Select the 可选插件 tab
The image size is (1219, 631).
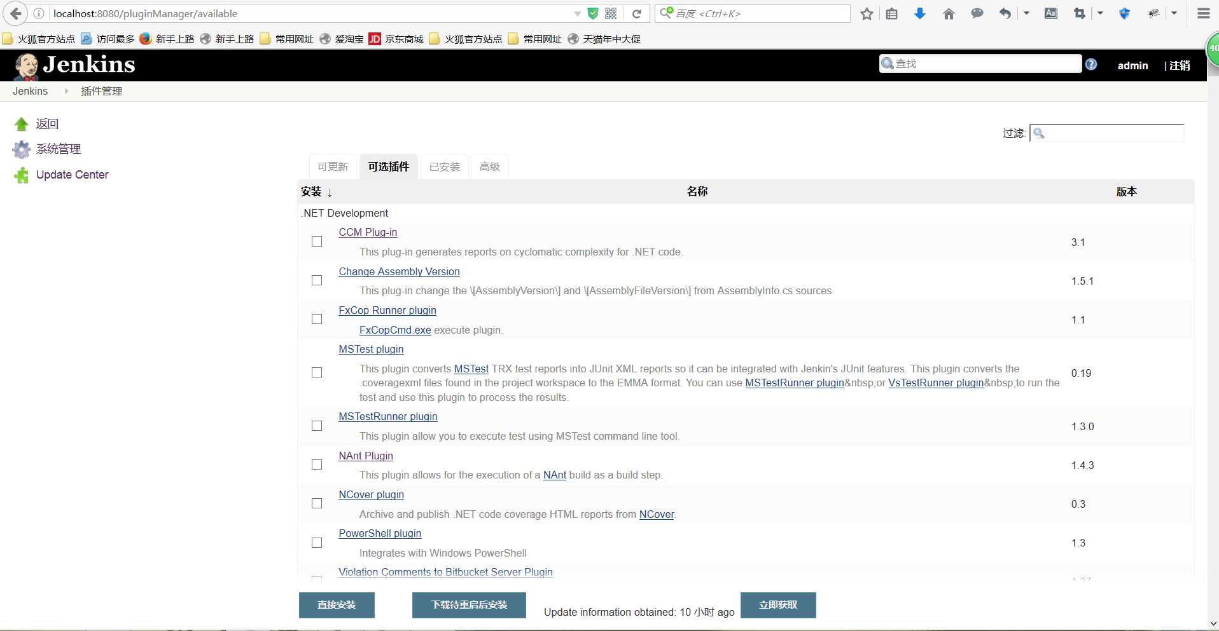point(389,166)
